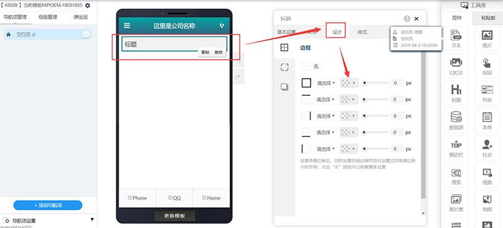
Task: Add the 视频 video widget
Action: (487, 175)
